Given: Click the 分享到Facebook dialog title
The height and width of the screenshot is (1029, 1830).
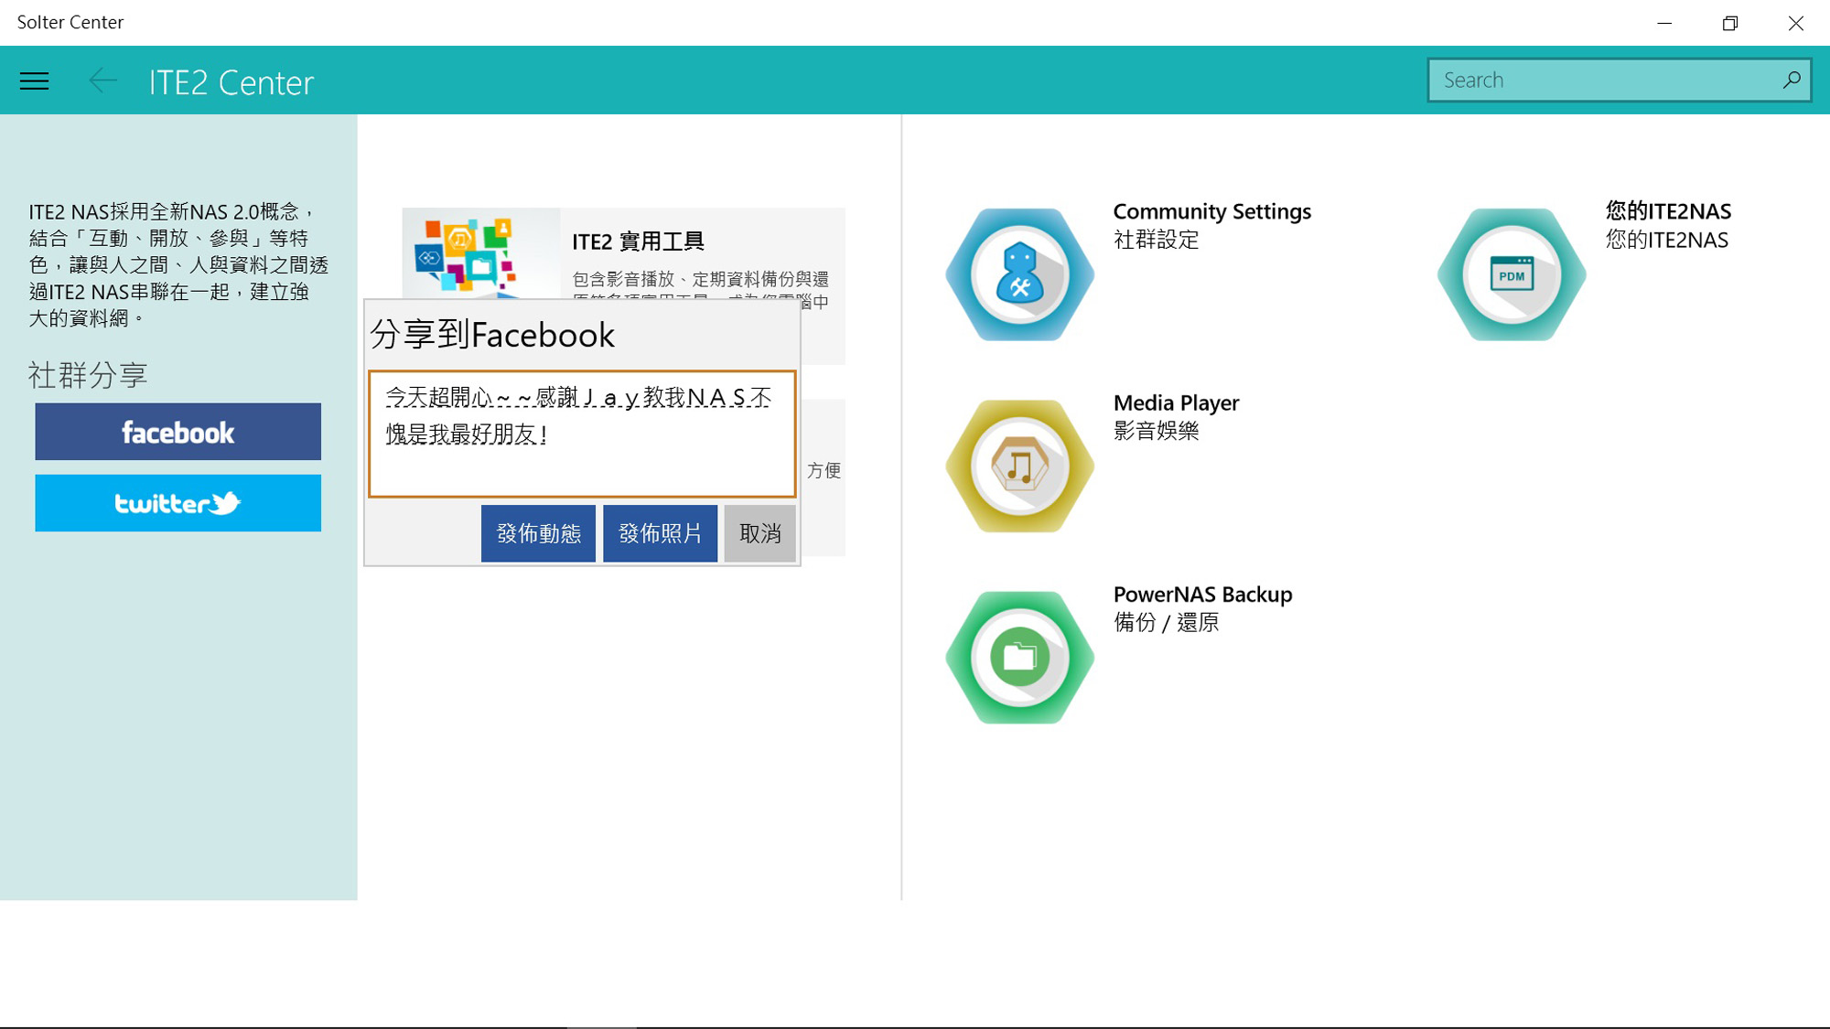Looking at the screenshot, I should (490, 335).
